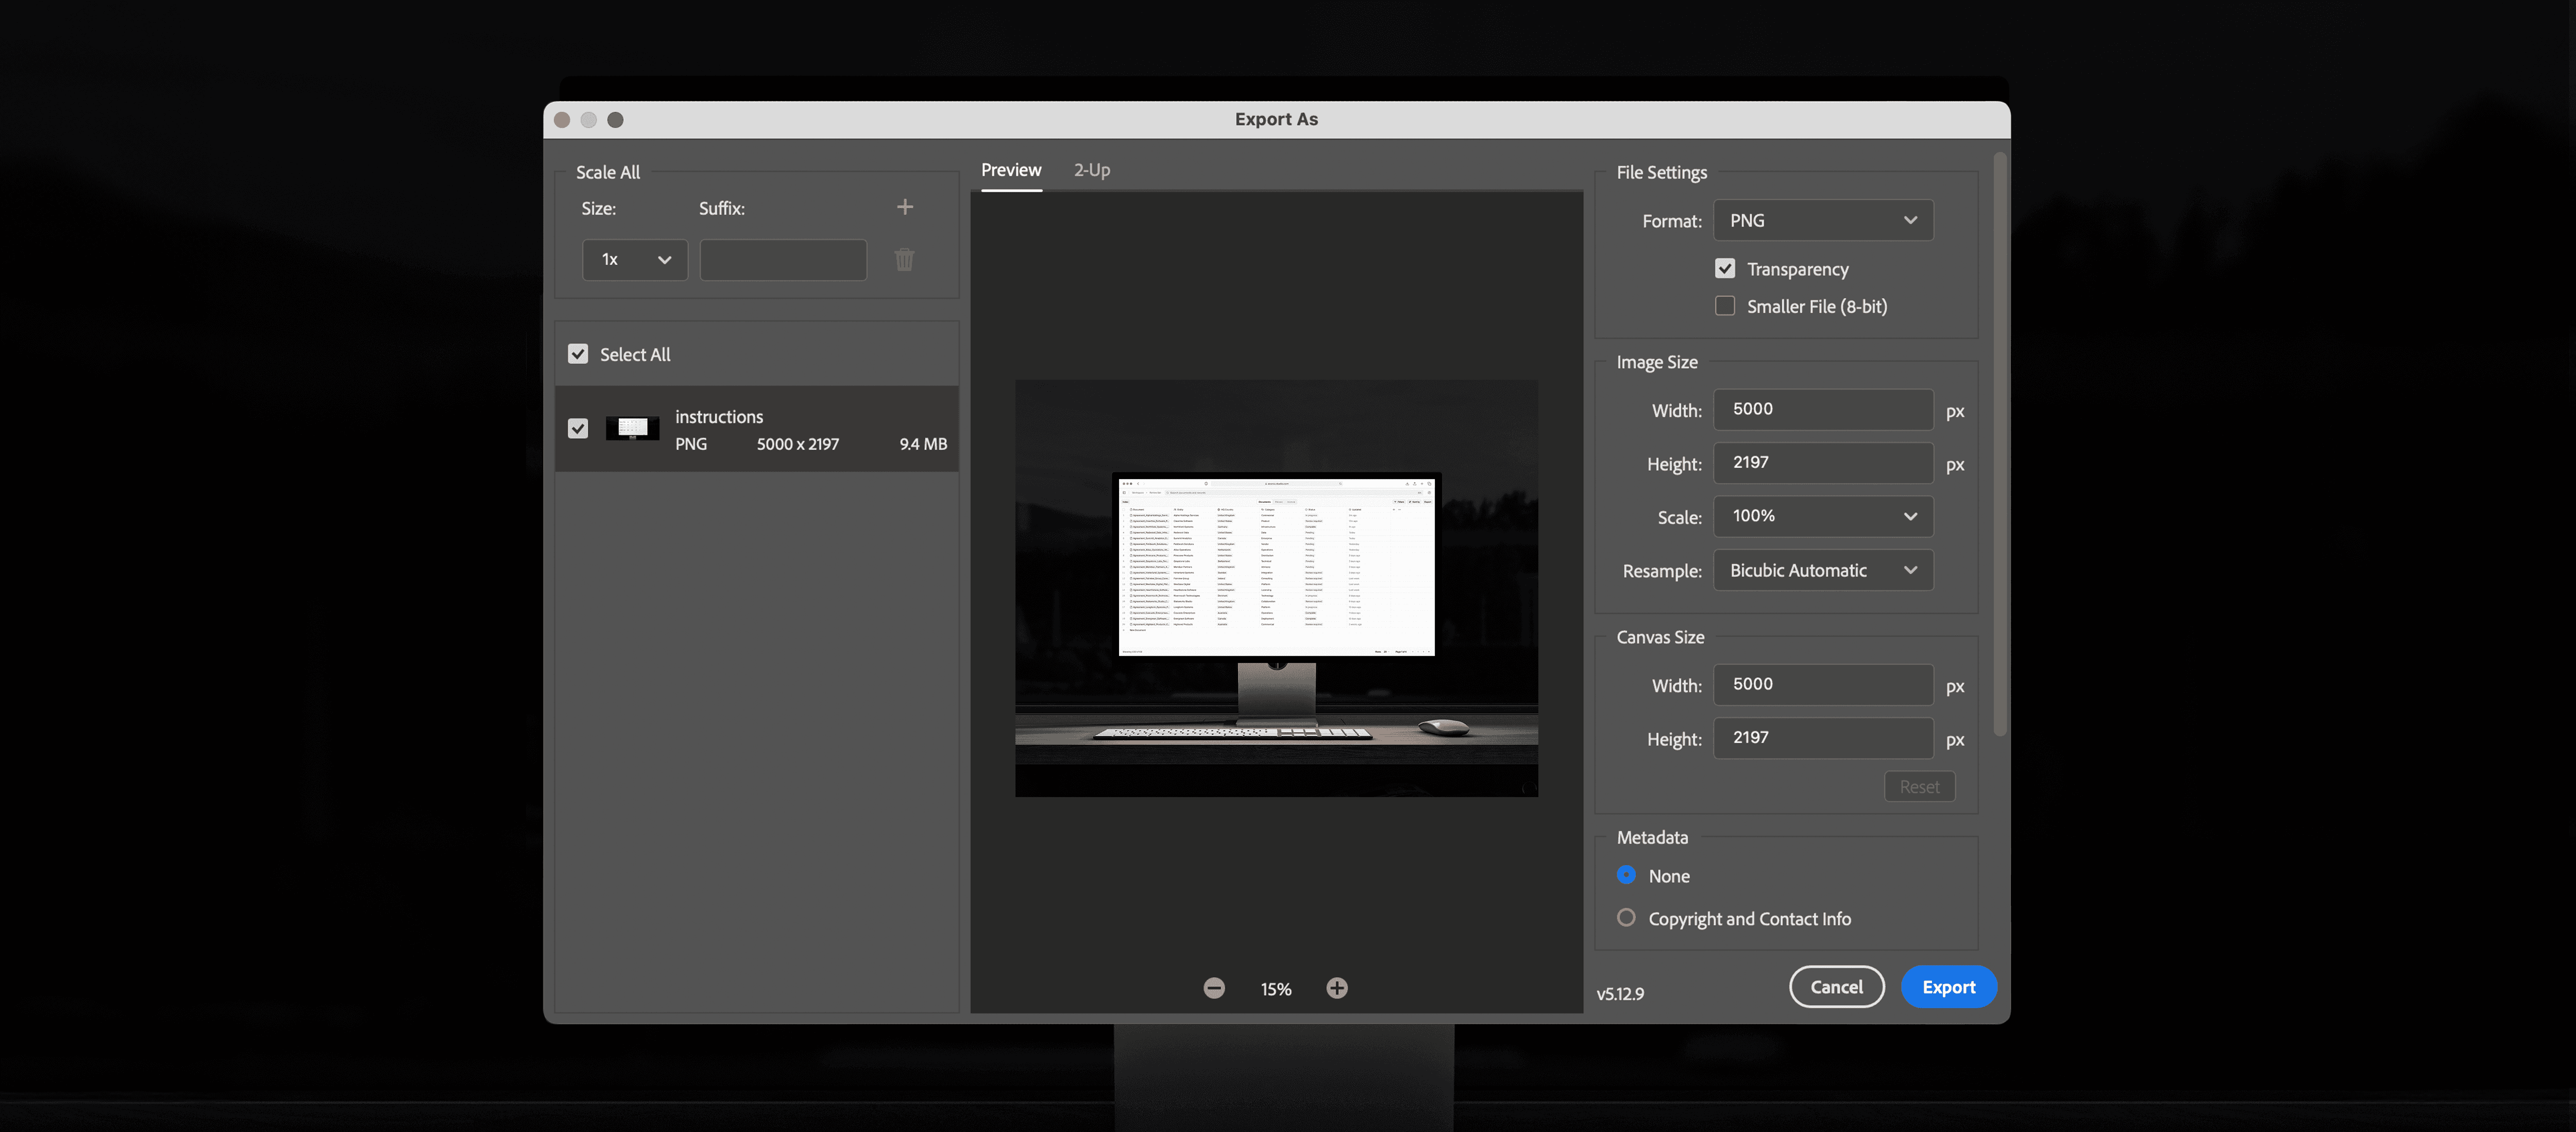The height and width of the screenshot is (1132, 2576).
Task: Open the Format PNG dropdown
Action: pyautogui.click(x=1822, y=220)
